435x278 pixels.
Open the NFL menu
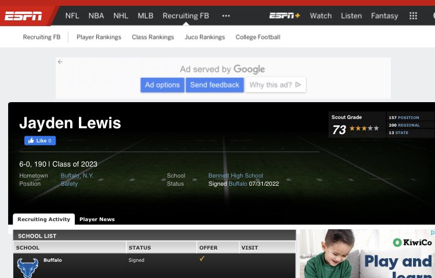point(72,16)
